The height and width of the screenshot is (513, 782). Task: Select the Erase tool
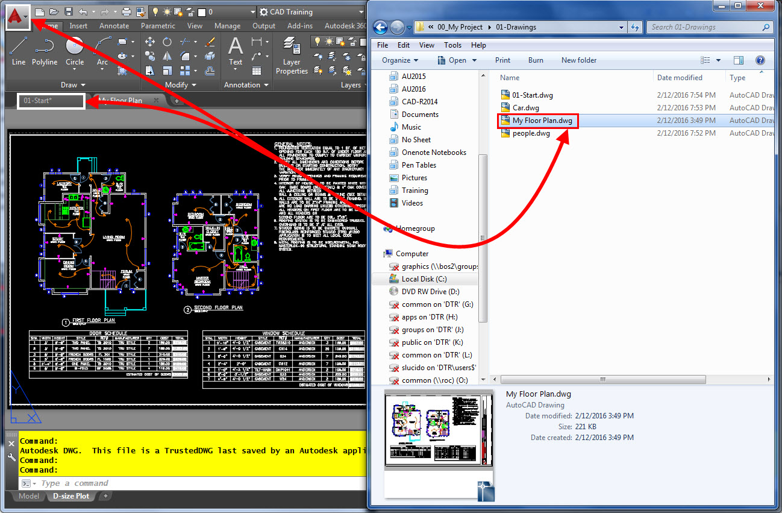pyautogui.click(x=210, y=42)
